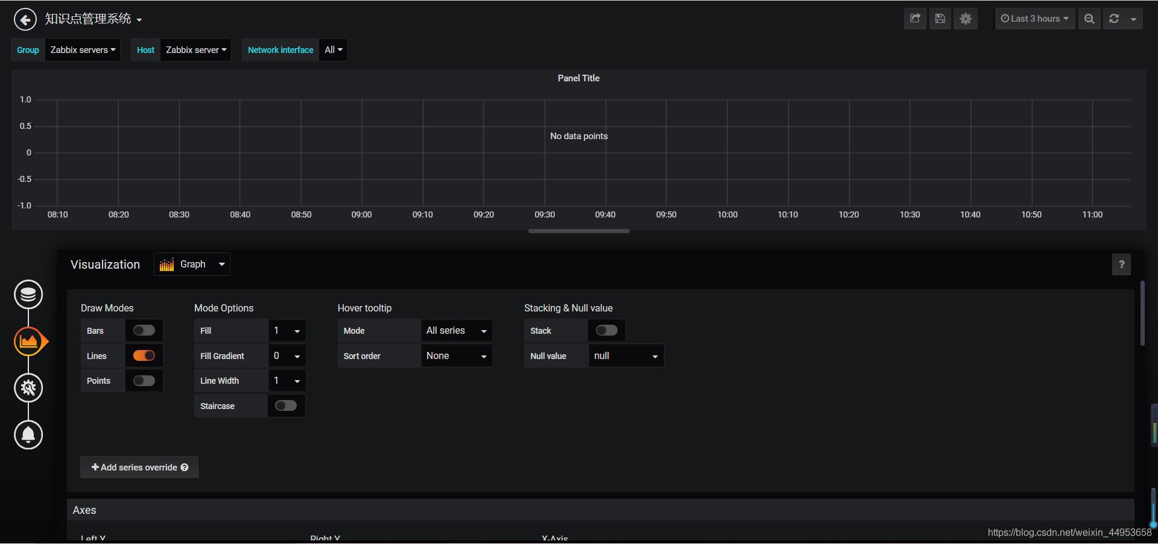
Task: Click the Host variable label
Action: [x=145, y=50]
